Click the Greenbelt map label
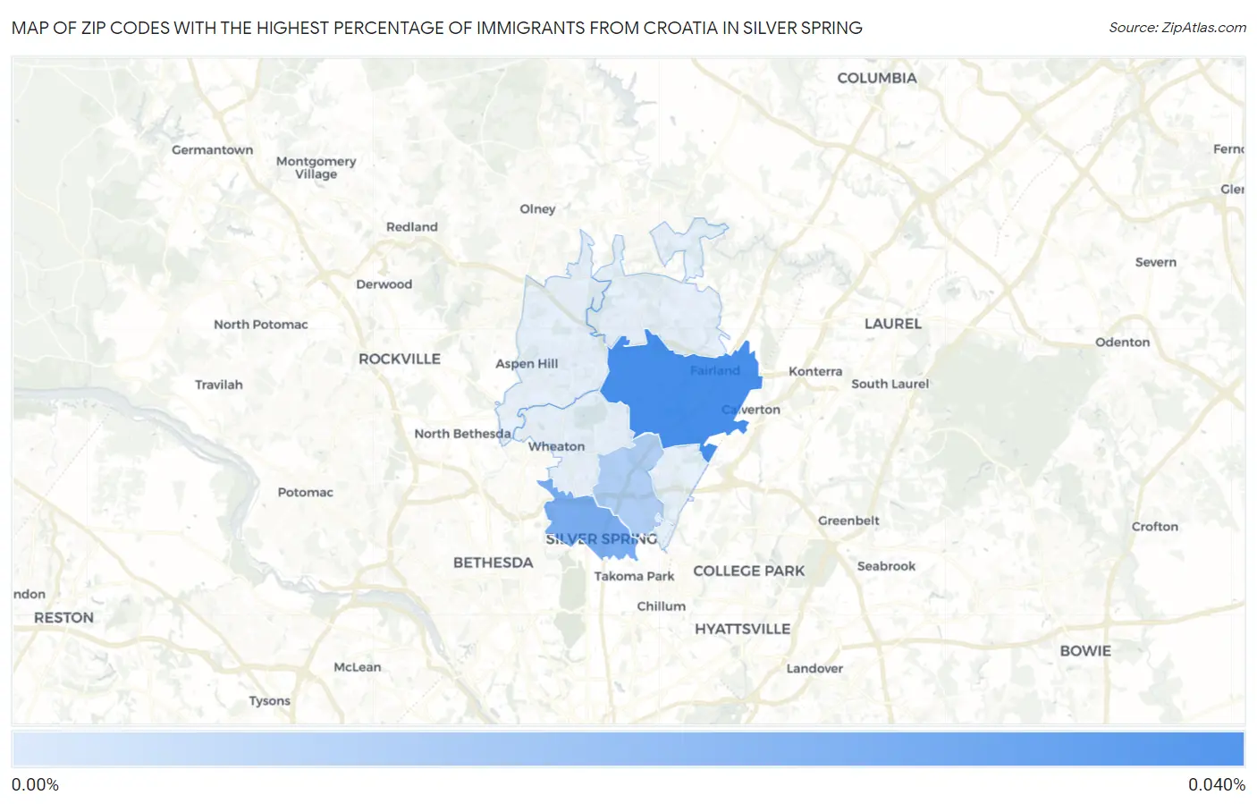This screenshot has width=1257, height=804. pyautogui.click(x=848, y=520)
